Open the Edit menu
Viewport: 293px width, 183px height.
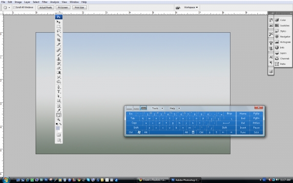click(10, 2)
